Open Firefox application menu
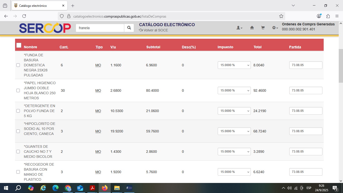The width and height of the screenshot is (343, 193). (x=337, y=16)
